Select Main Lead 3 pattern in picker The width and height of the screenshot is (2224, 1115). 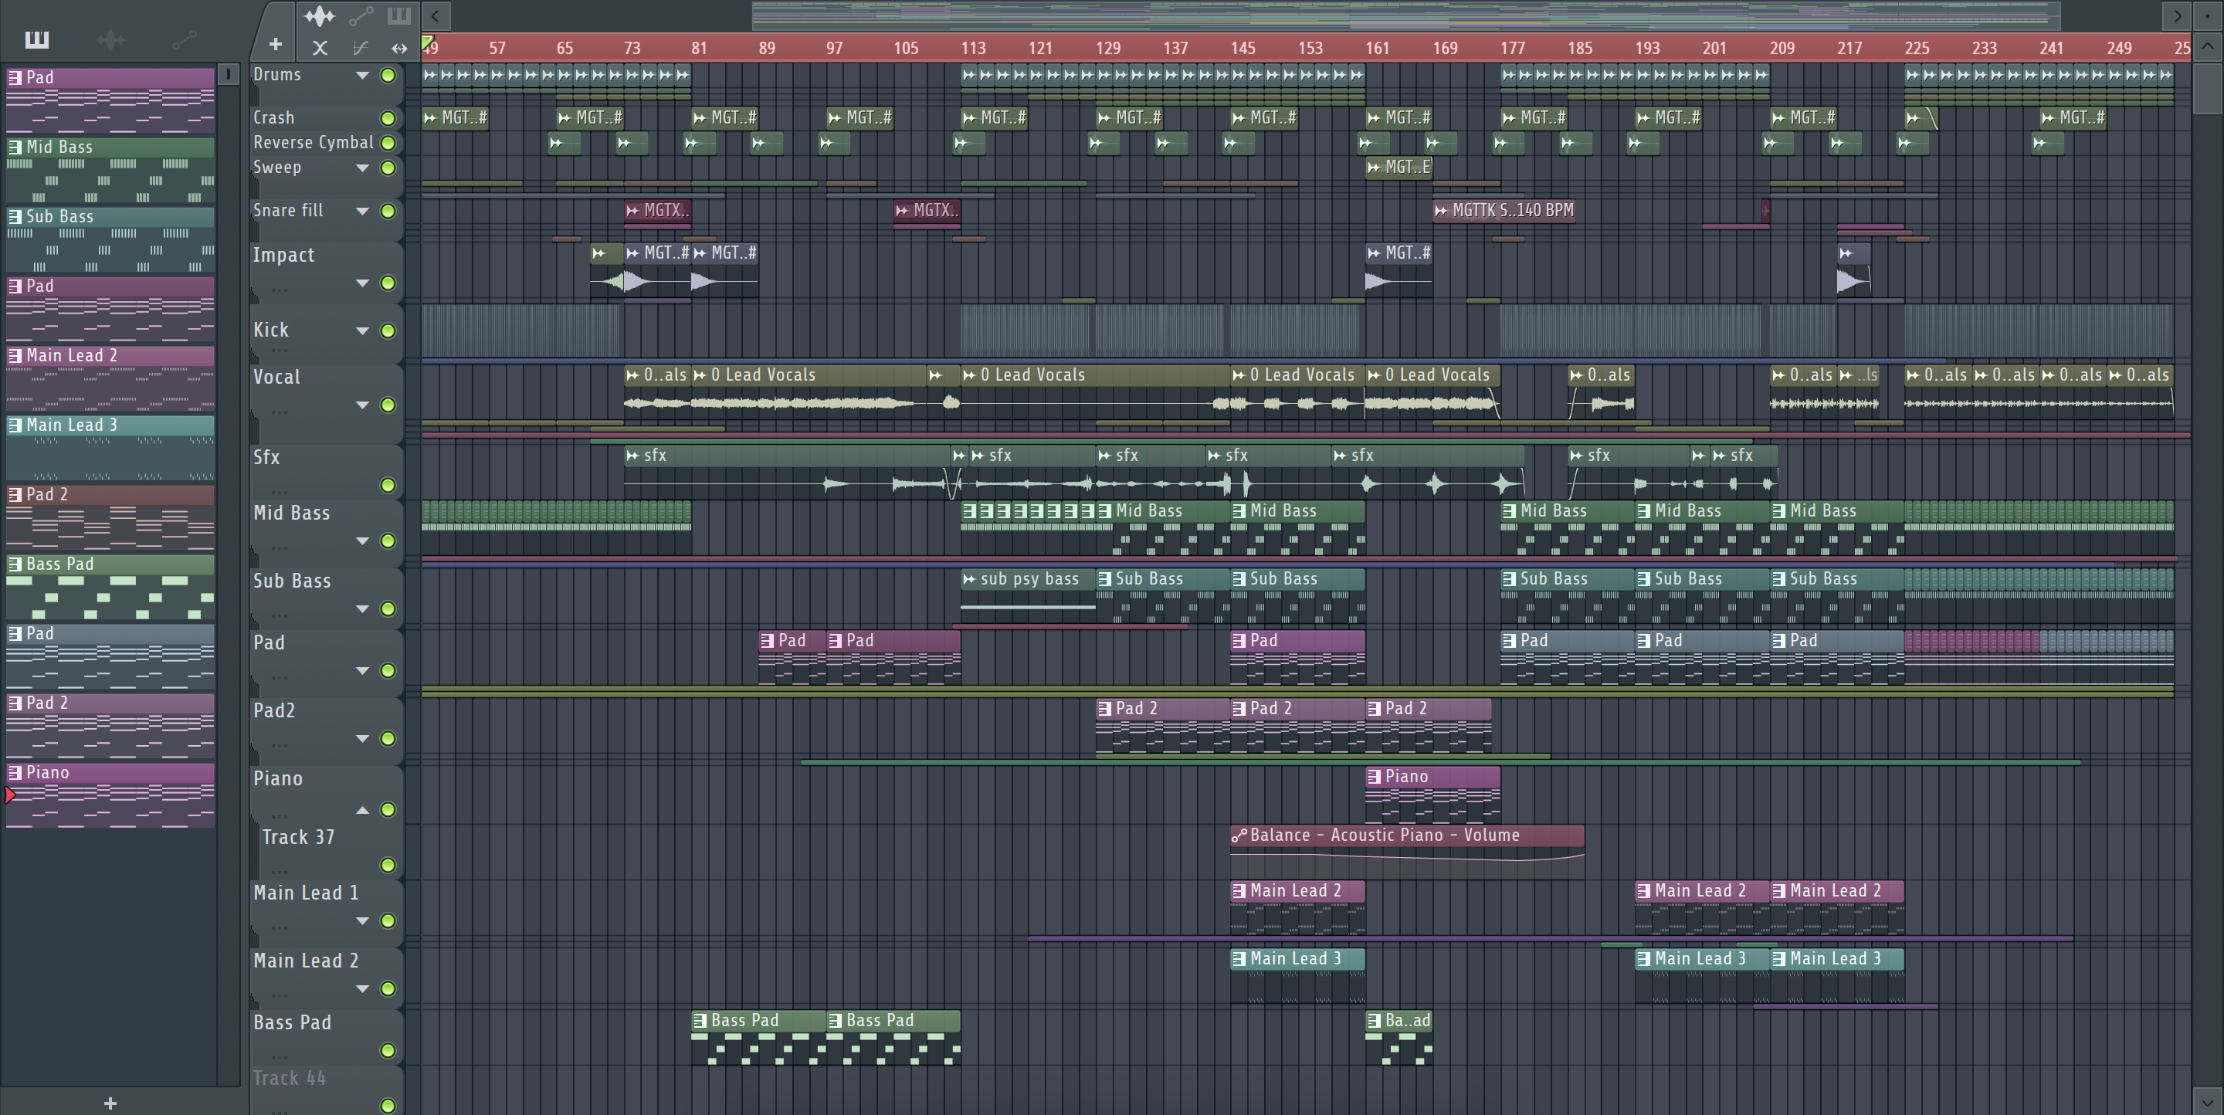pyautogui.click(x=110, y=449)
